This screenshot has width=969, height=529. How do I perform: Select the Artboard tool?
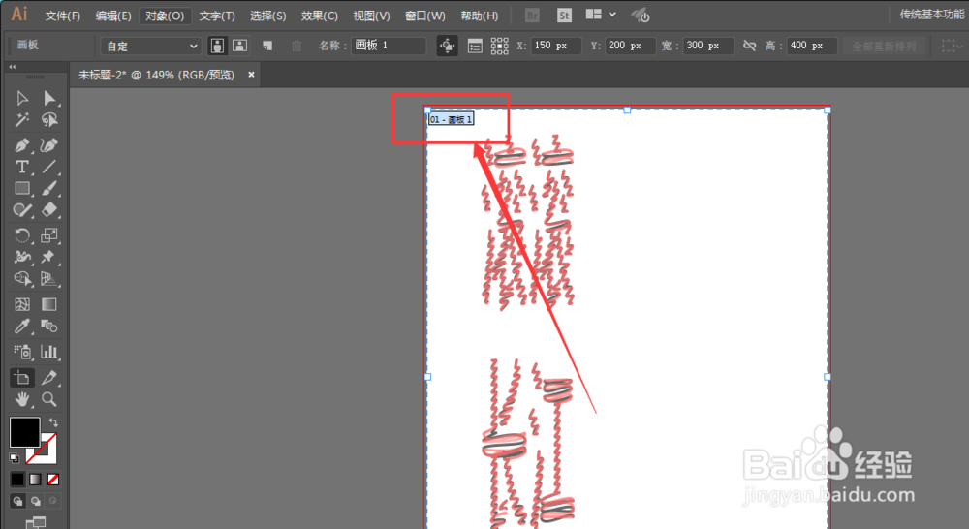[22, 378]
